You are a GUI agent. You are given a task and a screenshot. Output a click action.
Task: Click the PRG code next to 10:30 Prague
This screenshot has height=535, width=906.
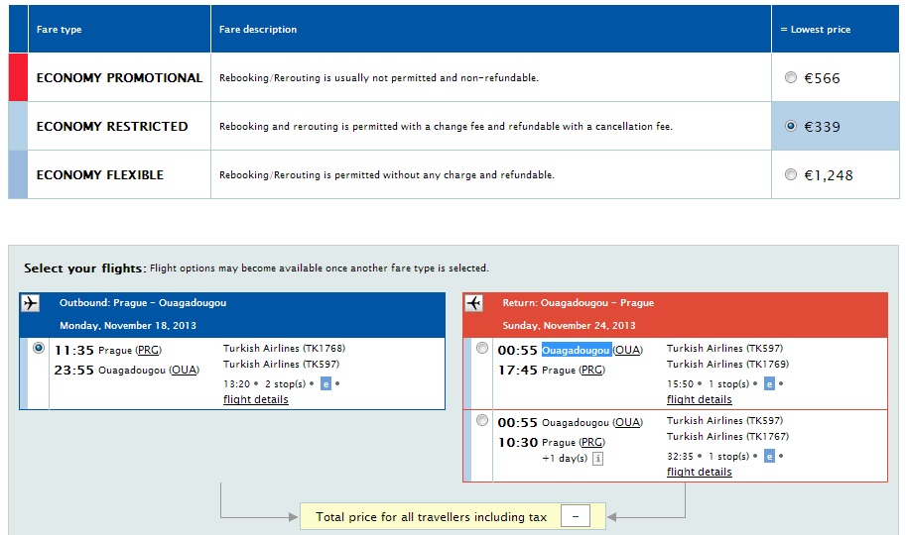click(591, 442)
